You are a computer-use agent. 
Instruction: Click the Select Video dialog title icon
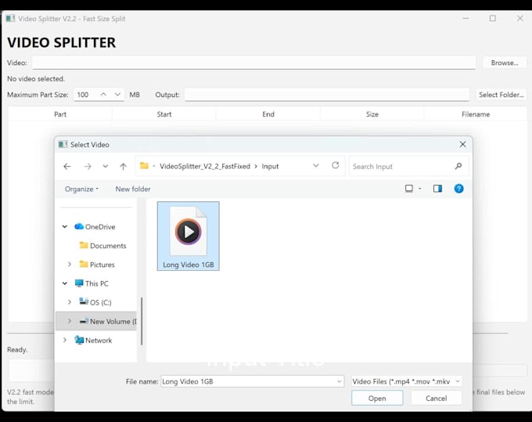(x=63, y=145)
